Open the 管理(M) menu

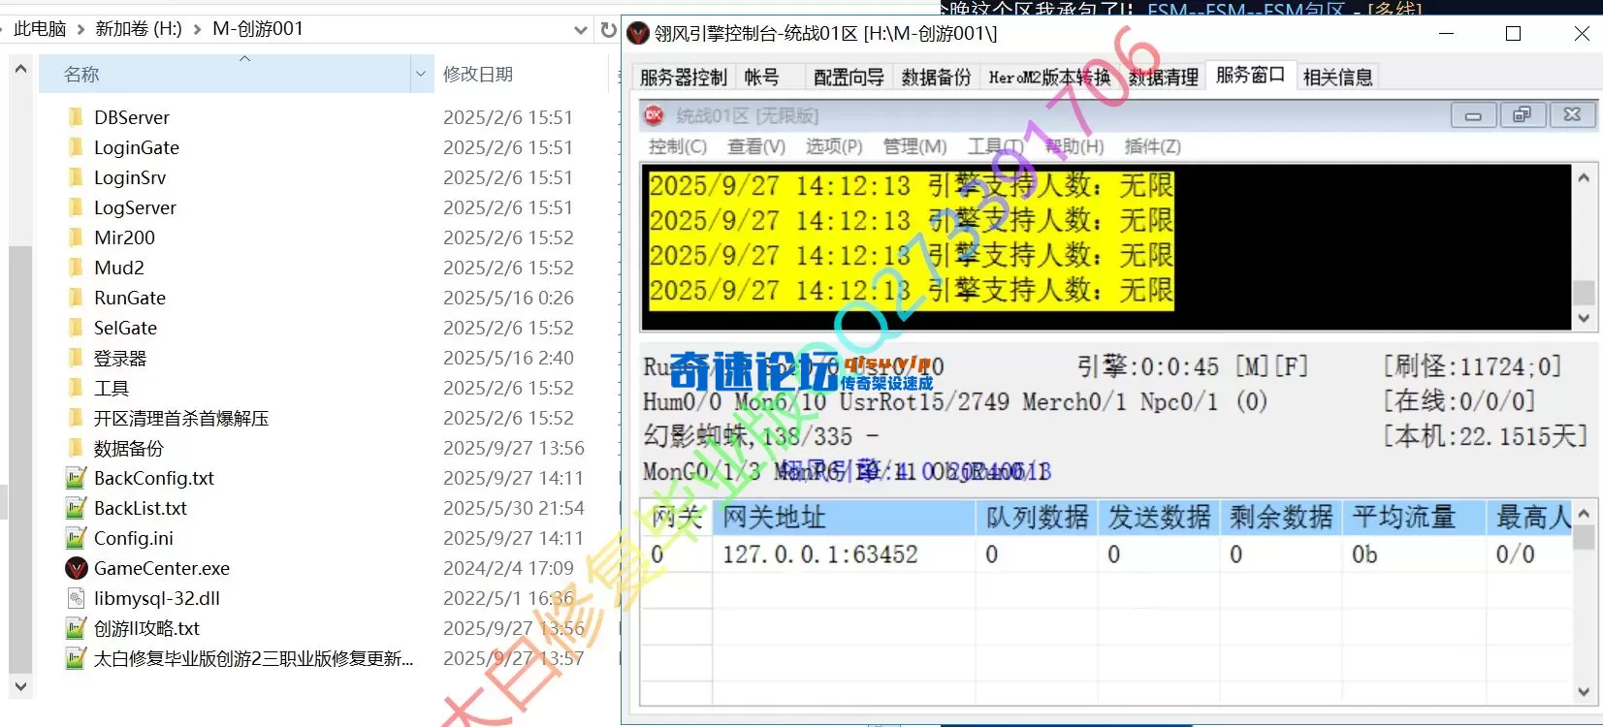click(914, 146)
